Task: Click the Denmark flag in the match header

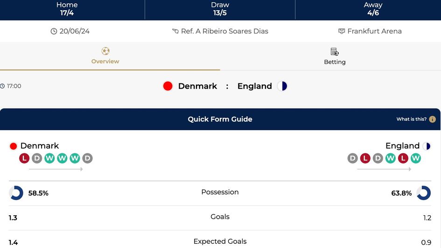Action: 168,86
